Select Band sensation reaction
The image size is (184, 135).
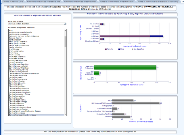pos(15,40)
